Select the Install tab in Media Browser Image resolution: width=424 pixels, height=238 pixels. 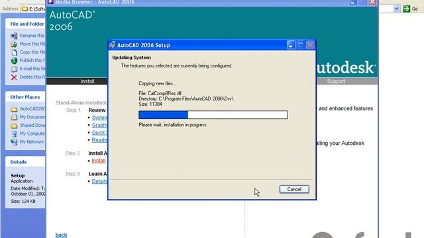87,81
